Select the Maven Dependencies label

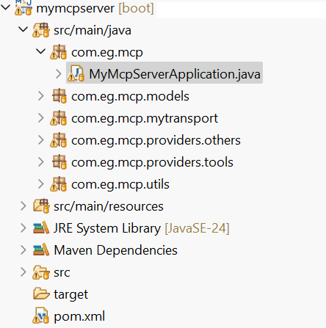click(x=115, y=250)
